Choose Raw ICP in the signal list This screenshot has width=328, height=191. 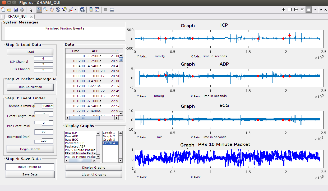pos(71,133)
